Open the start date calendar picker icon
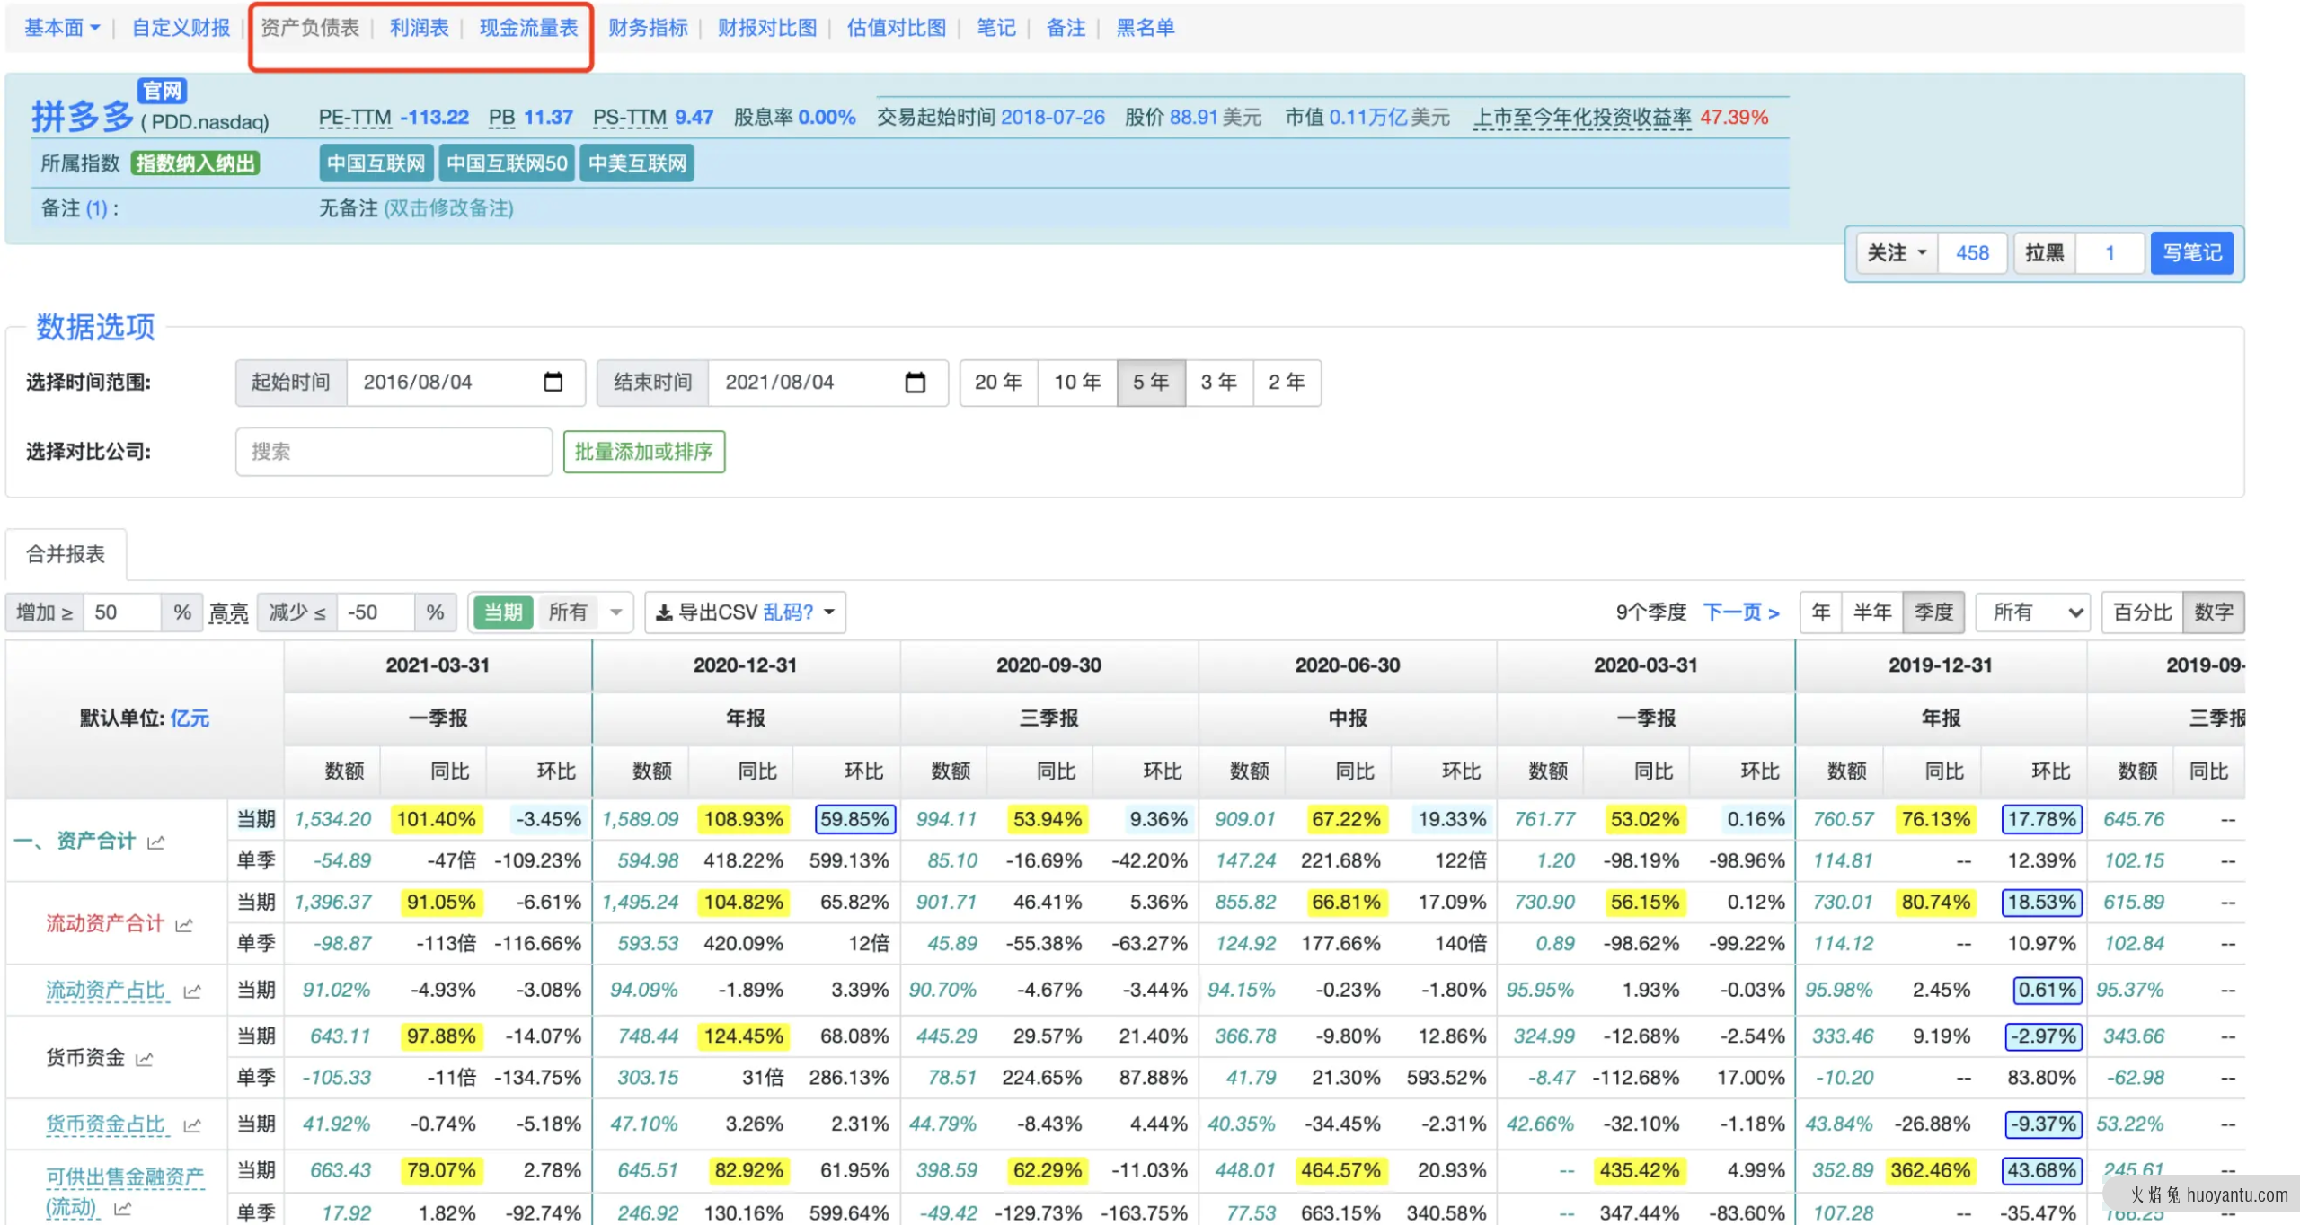 553,382
